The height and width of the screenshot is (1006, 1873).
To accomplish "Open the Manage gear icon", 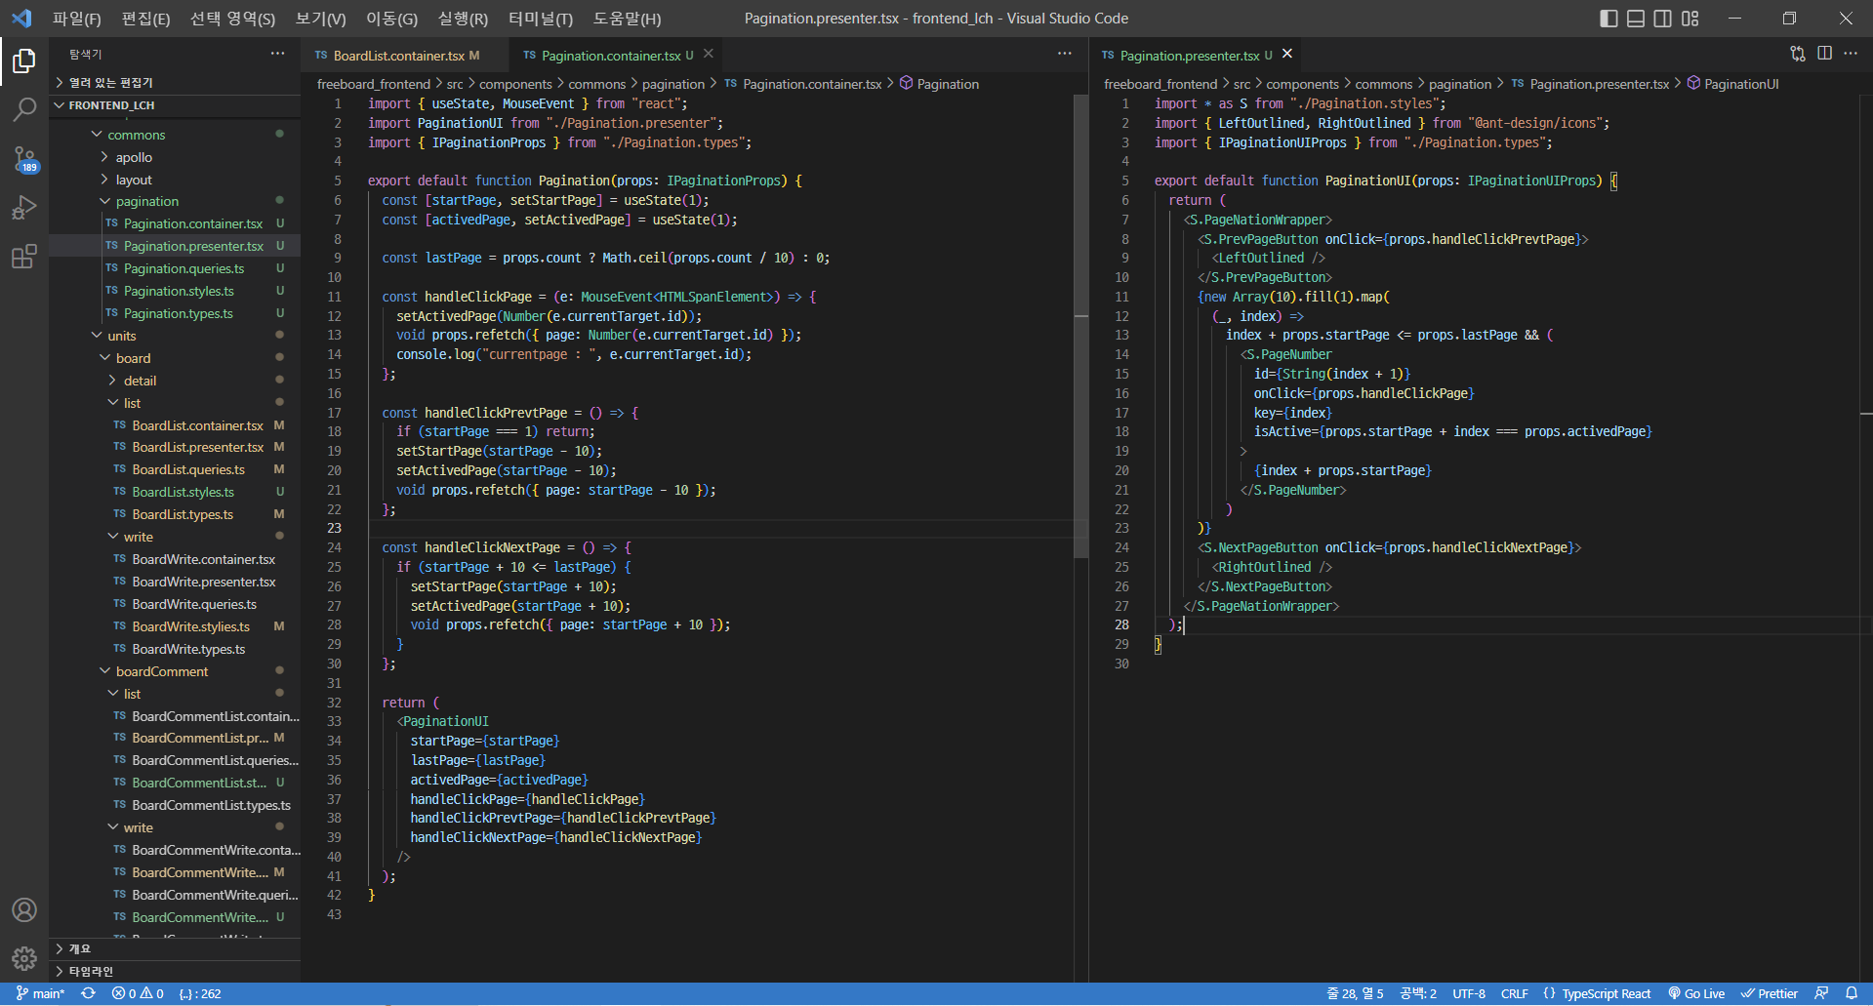I will pyautogui.click(x=24, y=958).
